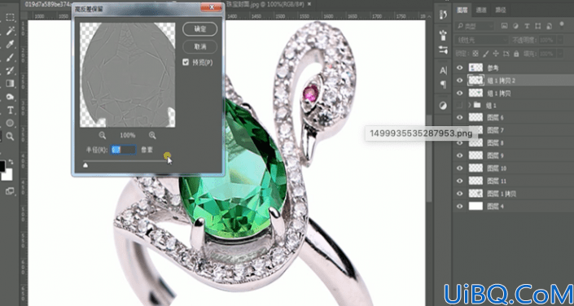Expand the 组 1 layer group
Image resolution: width=574 pixels, height=306 pixels.
click(x=469, y=105)
